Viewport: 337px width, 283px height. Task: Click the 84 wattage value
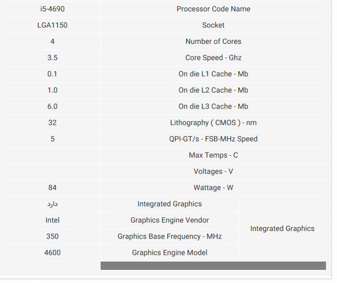click(x=52, y=188)
